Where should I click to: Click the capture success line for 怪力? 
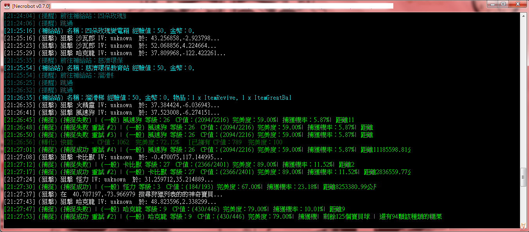(190, 187)
